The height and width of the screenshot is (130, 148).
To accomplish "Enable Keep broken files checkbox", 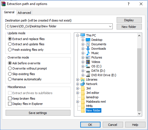I will 10,99.
